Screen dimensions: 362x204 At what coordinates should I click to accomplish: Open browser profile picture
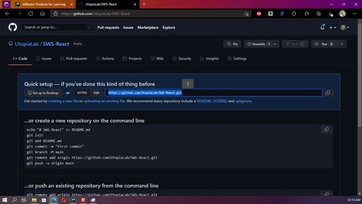point(342,14)
